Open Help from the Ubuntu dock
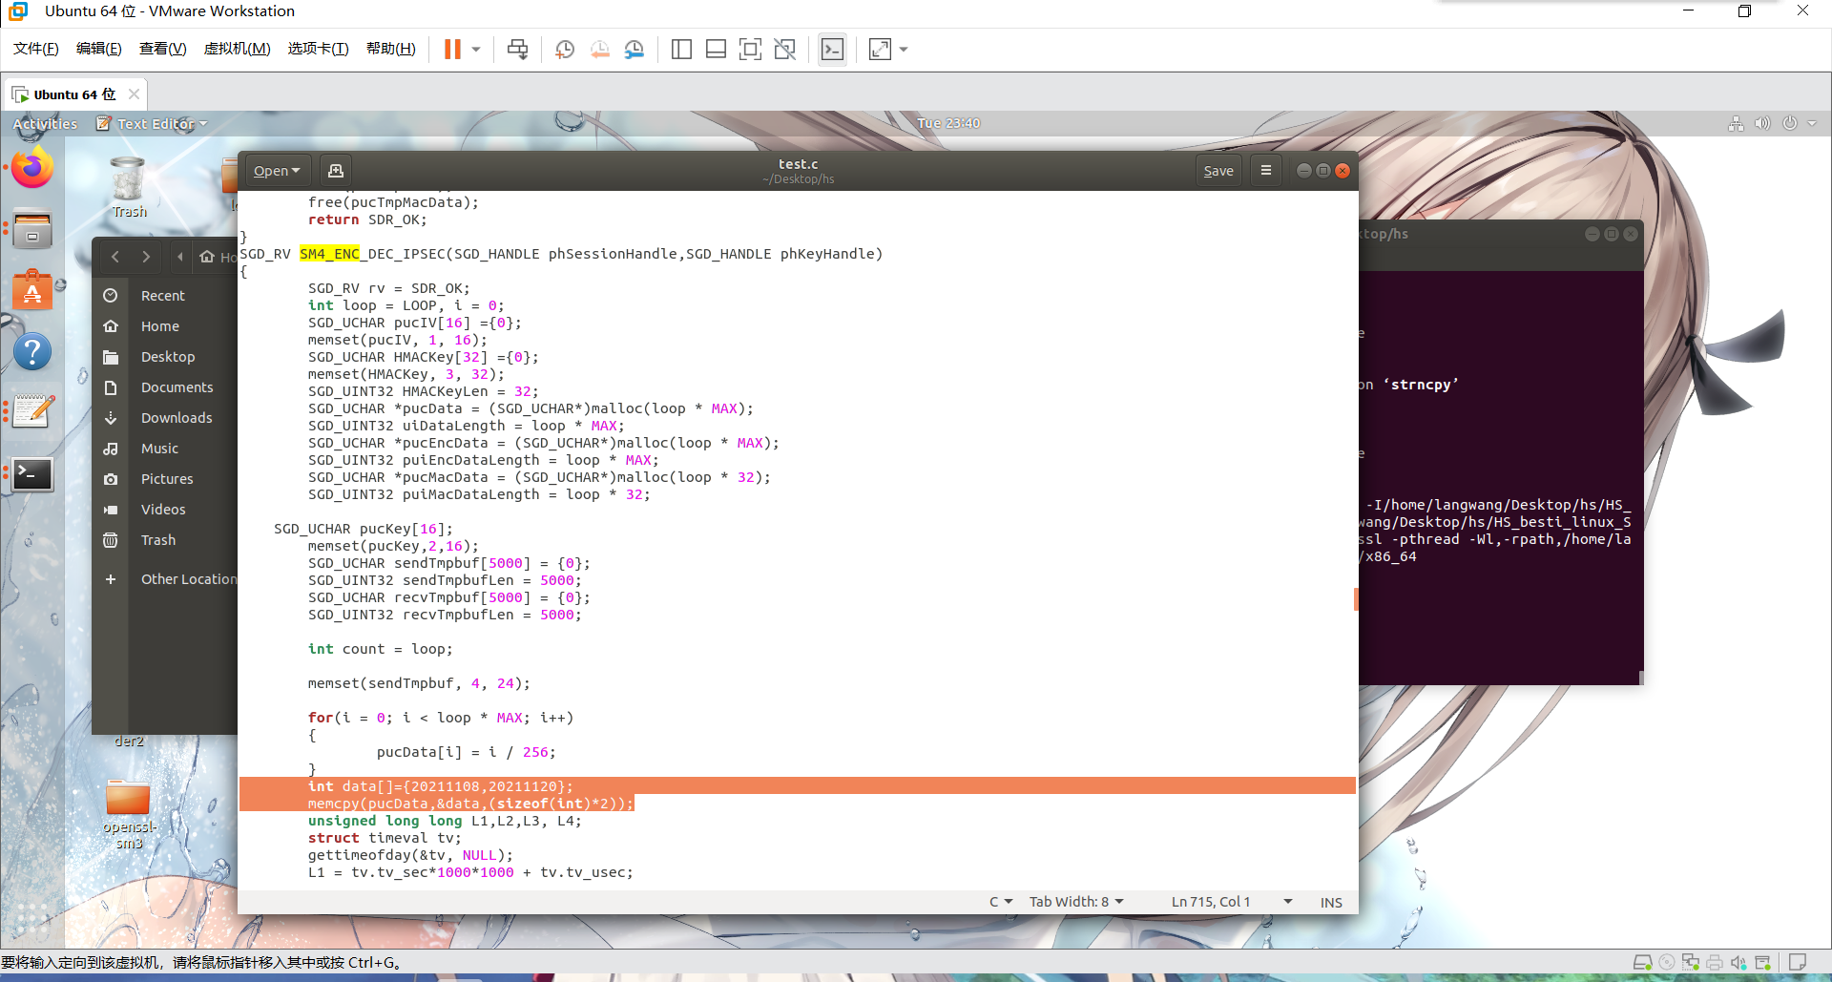Image resolution: width=1832 pixels, height=982 pixels. pos(32,351)
